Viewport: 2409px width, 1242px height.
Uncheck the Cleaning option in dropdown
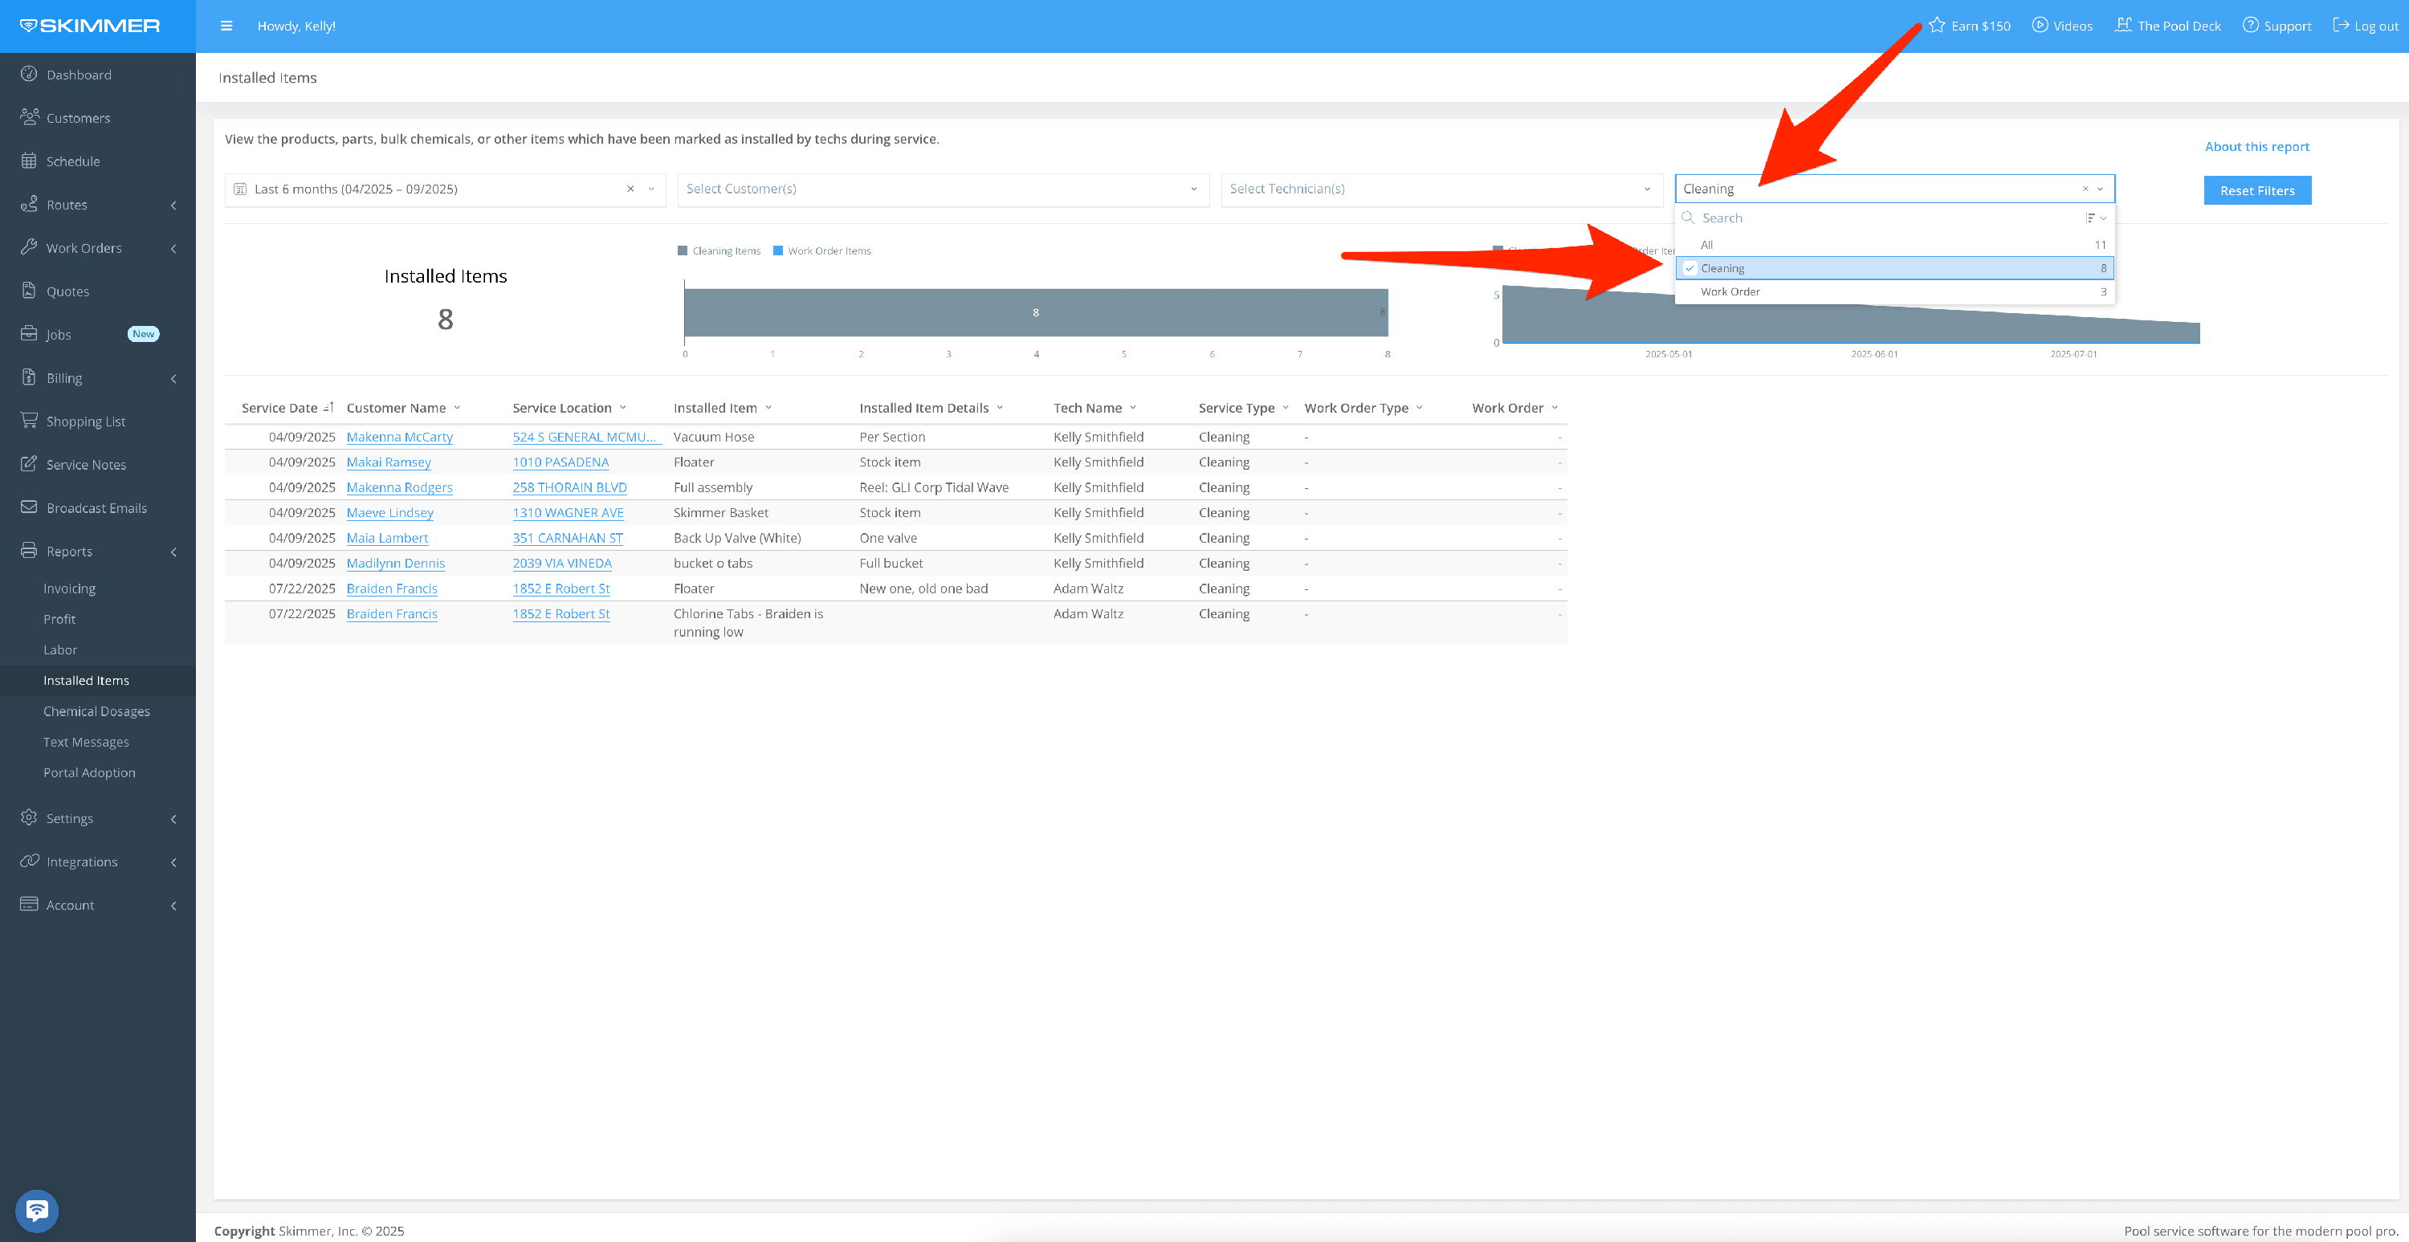(1690, 268)
